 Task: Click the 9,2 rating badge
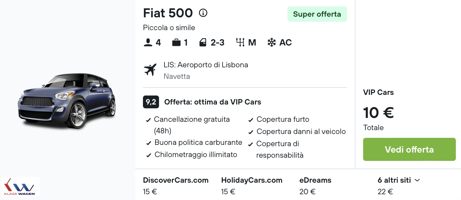(151, 102)
